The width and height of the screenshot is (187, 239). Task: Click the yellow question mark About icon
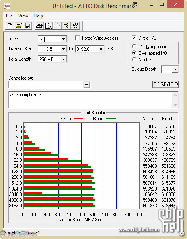[66, 26]
